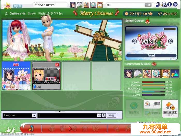Click the speaker icon in broadcast bar
This screenshot has width=181, height=136.
[109, 5]
